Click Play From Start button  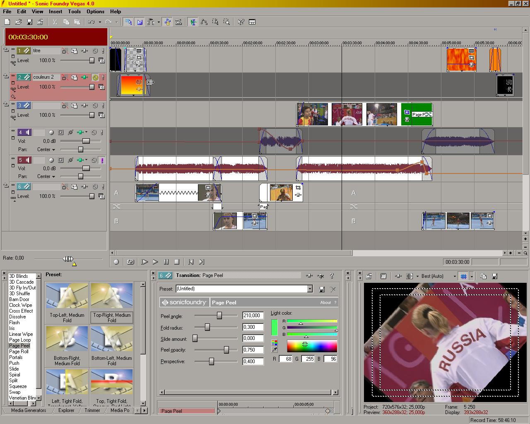pos(145,262)
